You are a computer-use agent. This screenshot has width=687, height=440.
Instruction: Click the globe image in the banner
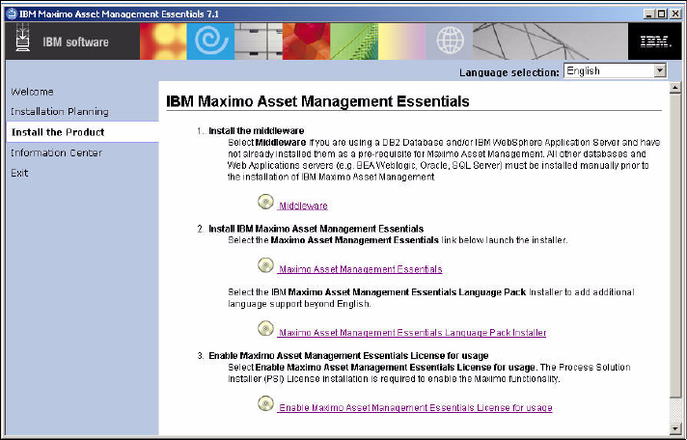coord(450,41)
